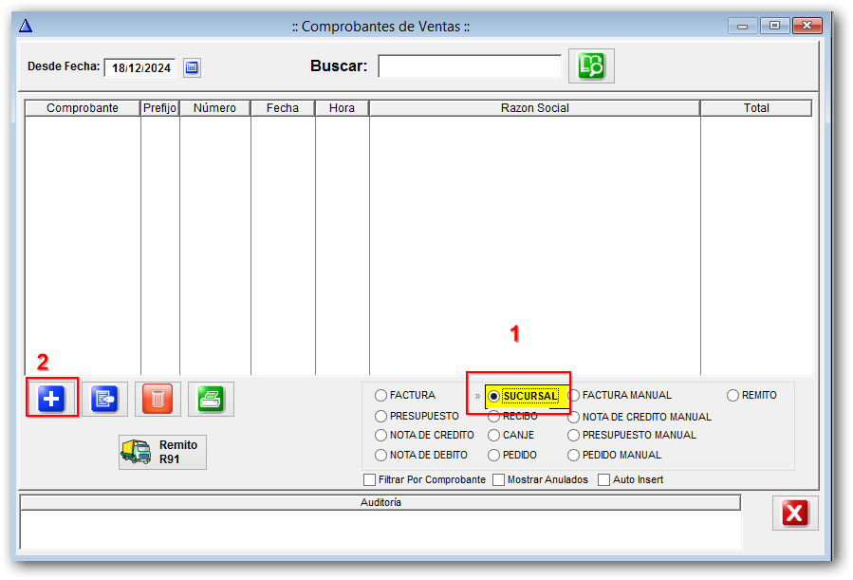This screenshot has height=580, width=853.
Task: Click the Razon Social column header
Action: pyautogui.click(x=534, y=108)
